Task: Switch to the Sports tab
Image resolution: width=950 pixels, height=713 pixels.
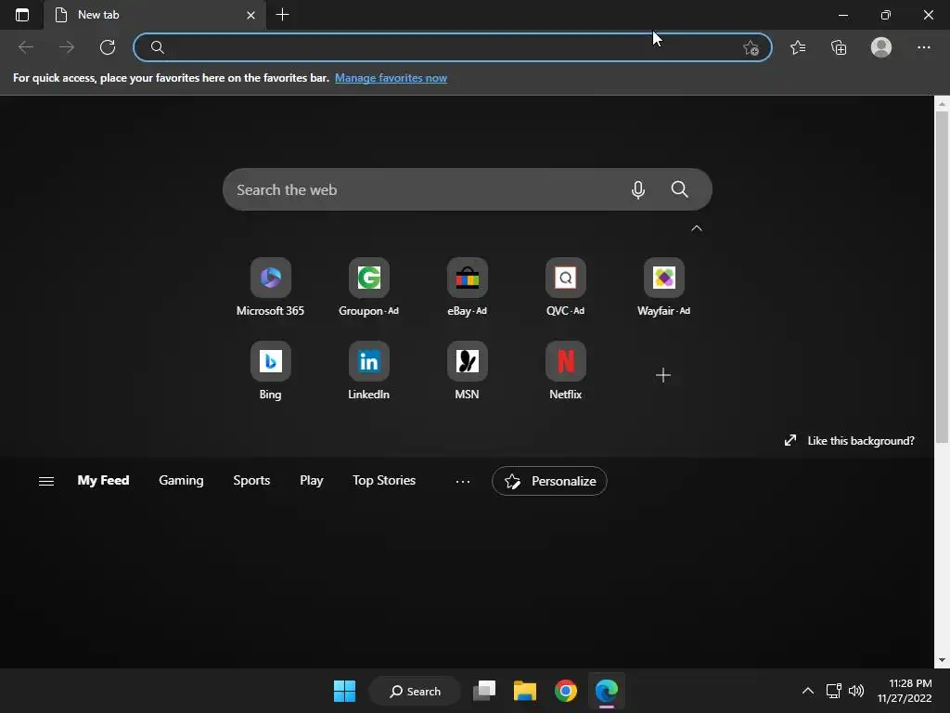Action: point(251,481)
